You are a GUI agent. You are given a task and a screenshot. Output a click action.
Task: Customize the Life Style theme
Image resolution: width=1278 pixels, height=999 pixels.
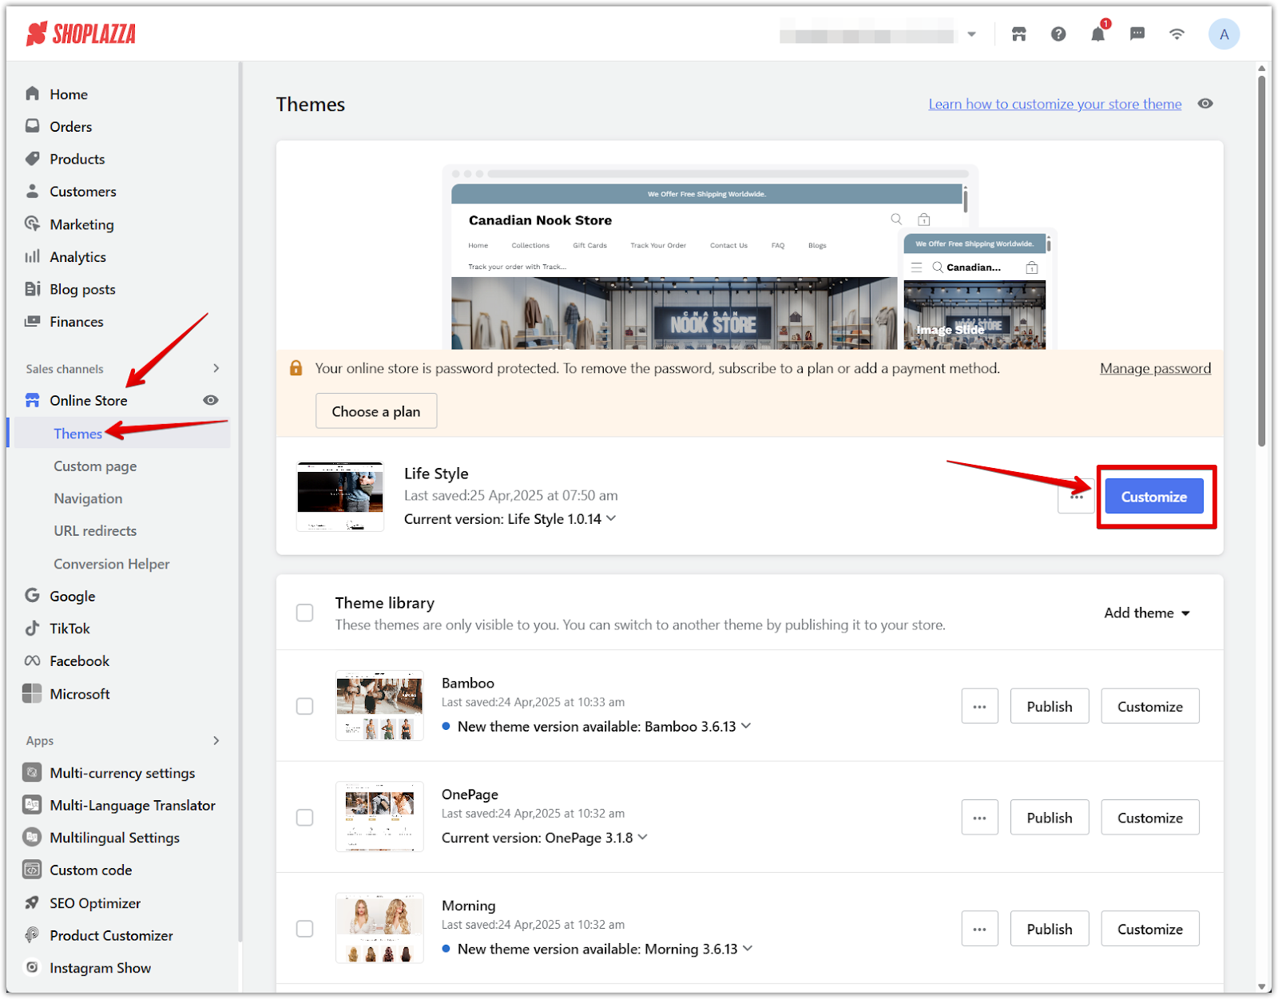1154,497
